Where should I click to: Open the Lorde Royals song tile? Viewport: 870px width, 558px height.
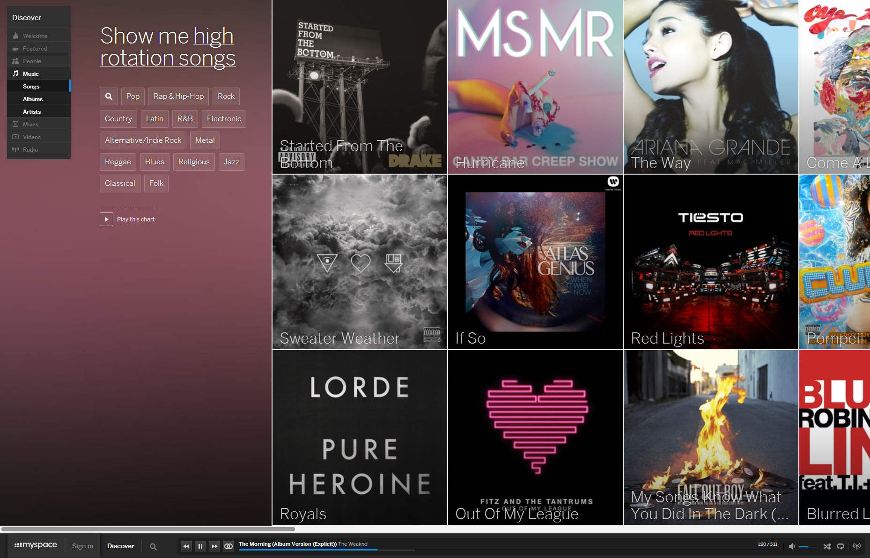(x=360, y=438)
